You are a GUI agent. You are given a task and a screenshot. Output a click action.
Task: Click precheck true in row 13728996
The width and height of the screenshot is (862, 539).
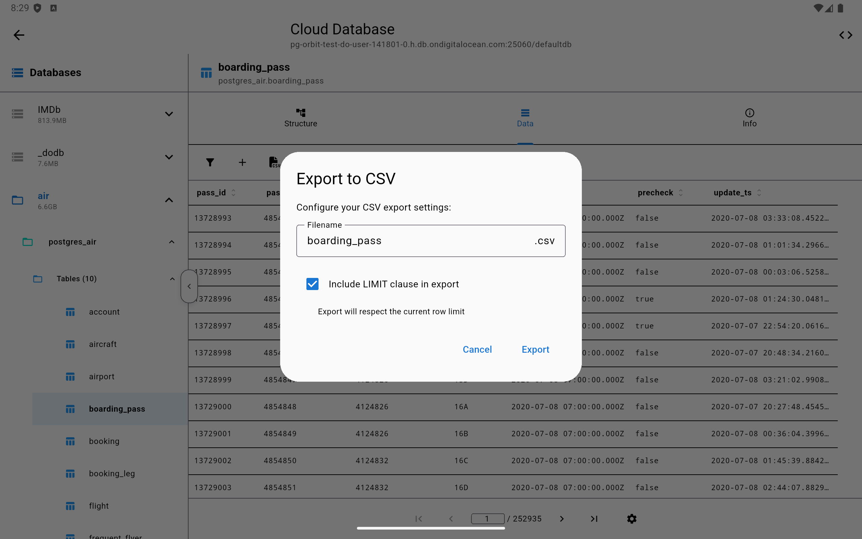click(645, 299)
